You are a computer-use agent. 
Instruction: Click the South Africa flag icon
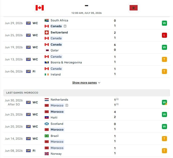(x=47, y=20)
